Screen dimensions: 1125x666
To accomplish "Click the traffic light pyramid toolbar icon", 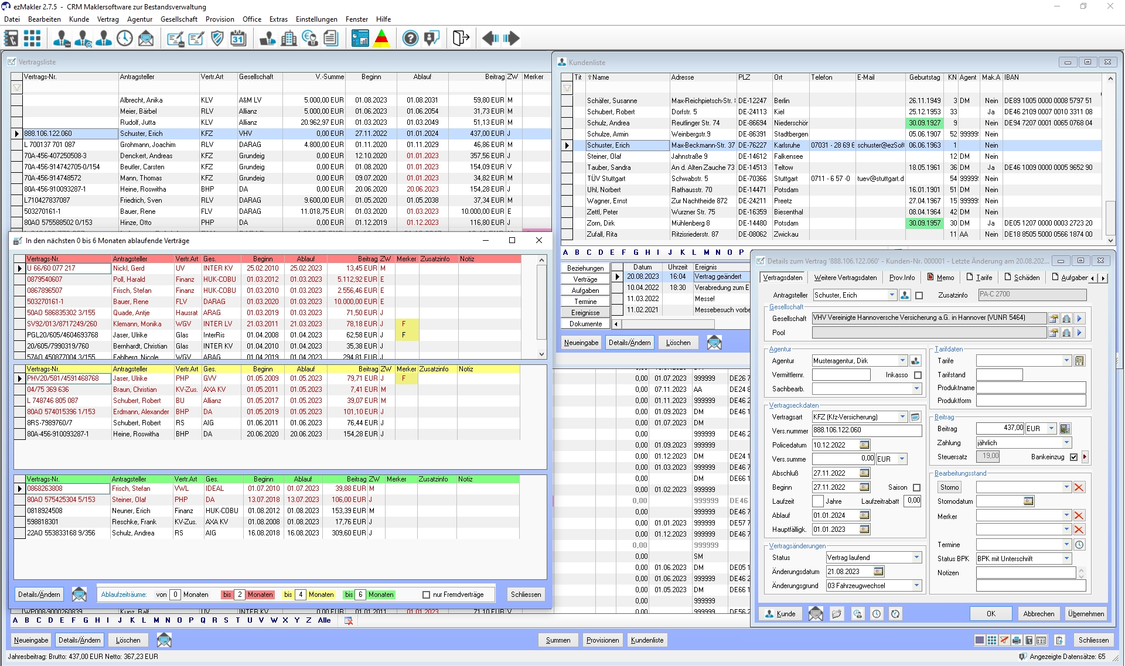I will coord(381,39).
